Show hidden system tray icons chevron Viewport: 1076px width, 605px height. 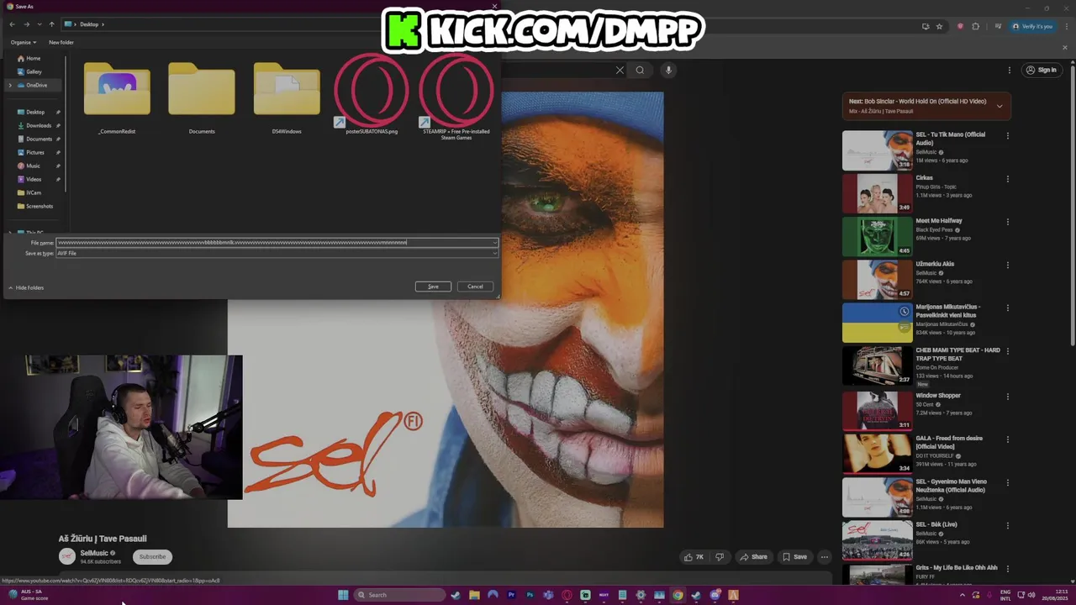point(963,595)
